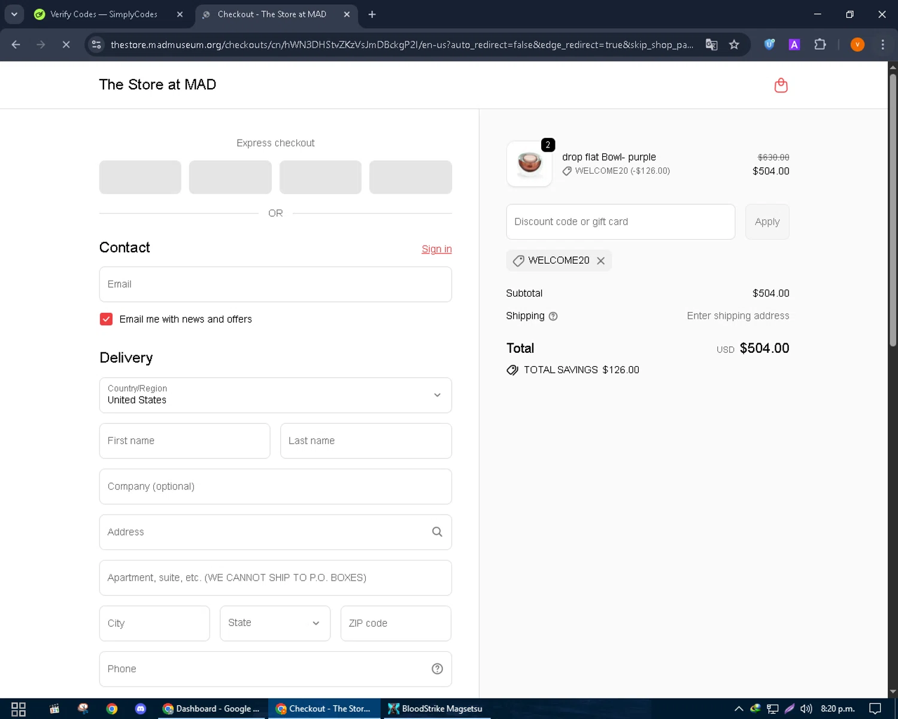Click the drop flat Bowl product thumbnail

[x=529, y=164]
